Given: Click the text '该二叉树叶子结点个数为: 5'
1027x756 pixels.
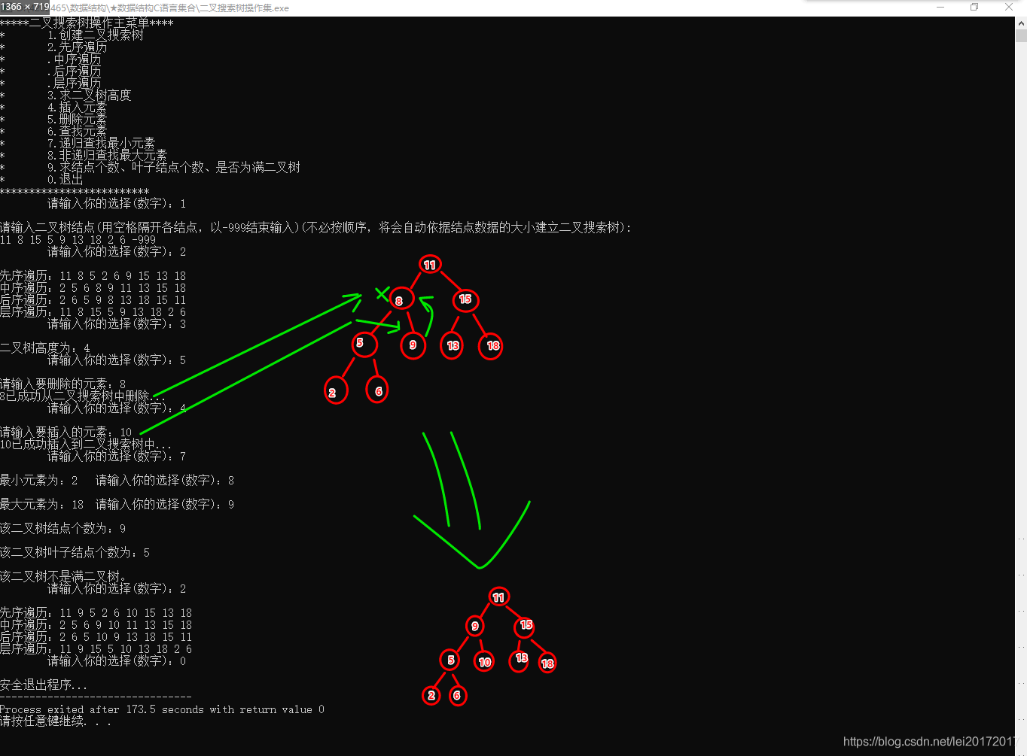Looking at the screenshot, I should (75, 553).
